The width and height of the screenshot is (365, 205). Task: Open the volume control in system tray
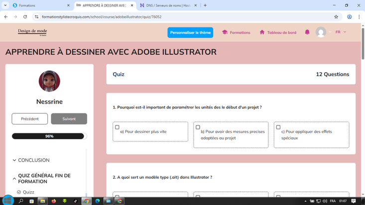[x=325, y=201]
